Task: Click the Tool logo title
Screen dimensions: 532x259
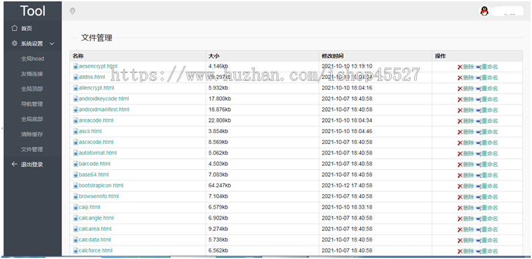Action: (x=33, y=11)
